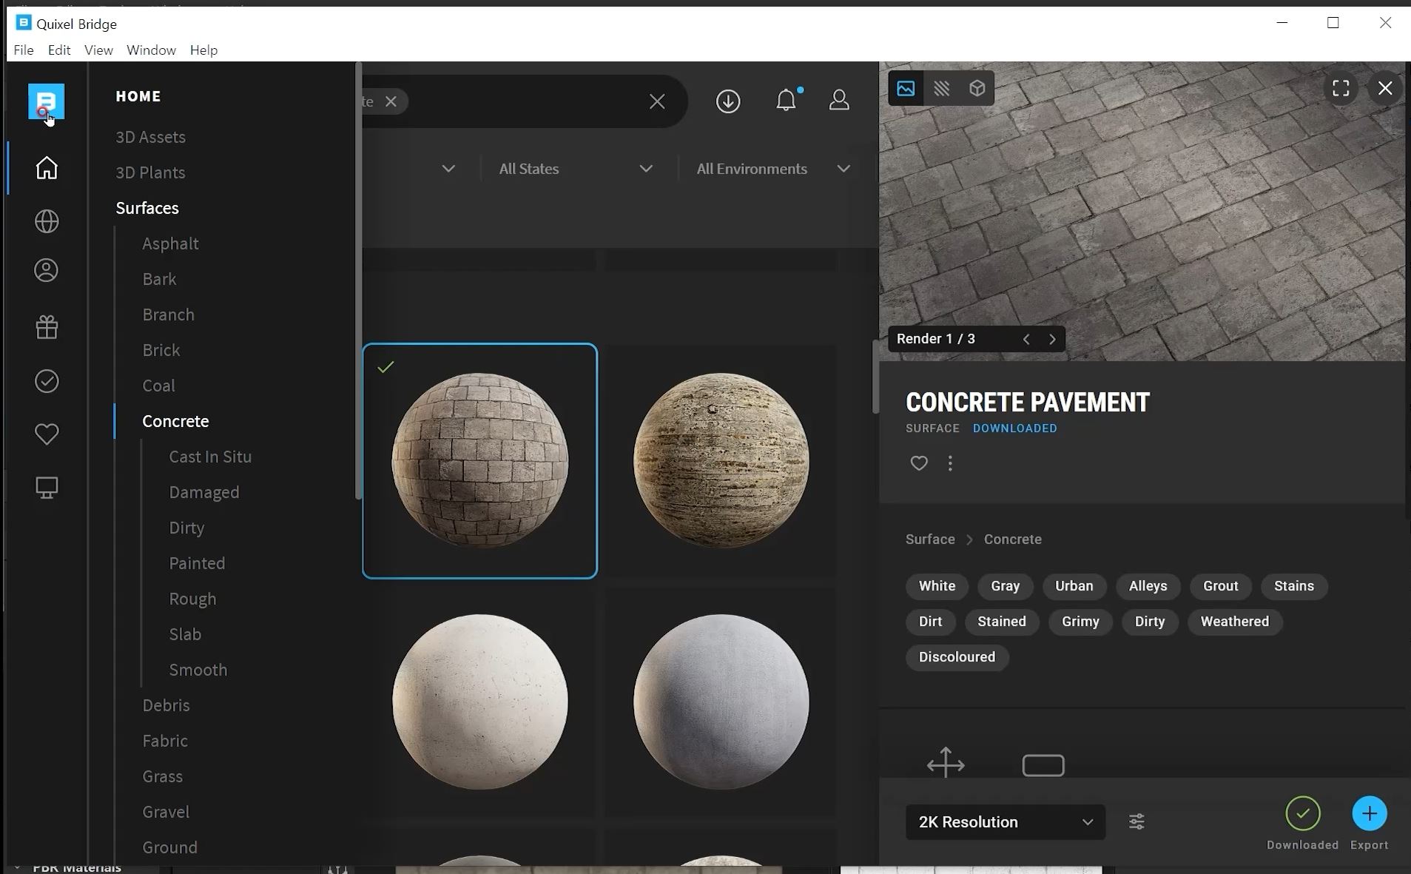Open notifications bell icon

[x=786, y=101]
